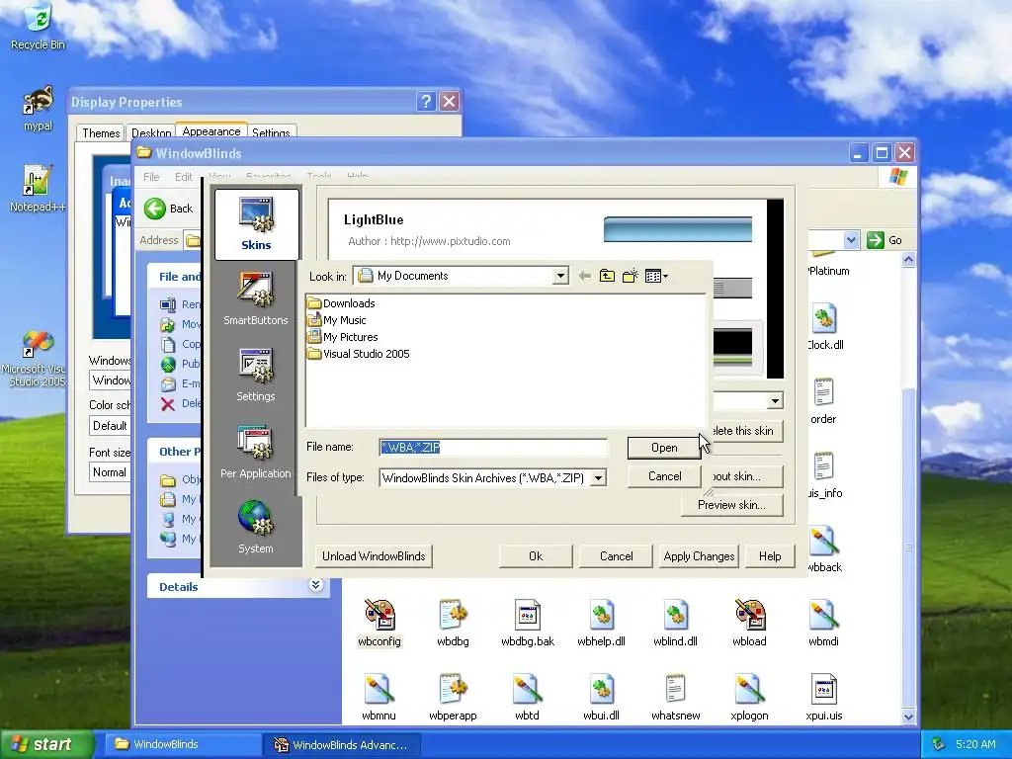Expand the Files of type dropdown
The width and height of the screenshot is (1012, 759).
(598, 478)
